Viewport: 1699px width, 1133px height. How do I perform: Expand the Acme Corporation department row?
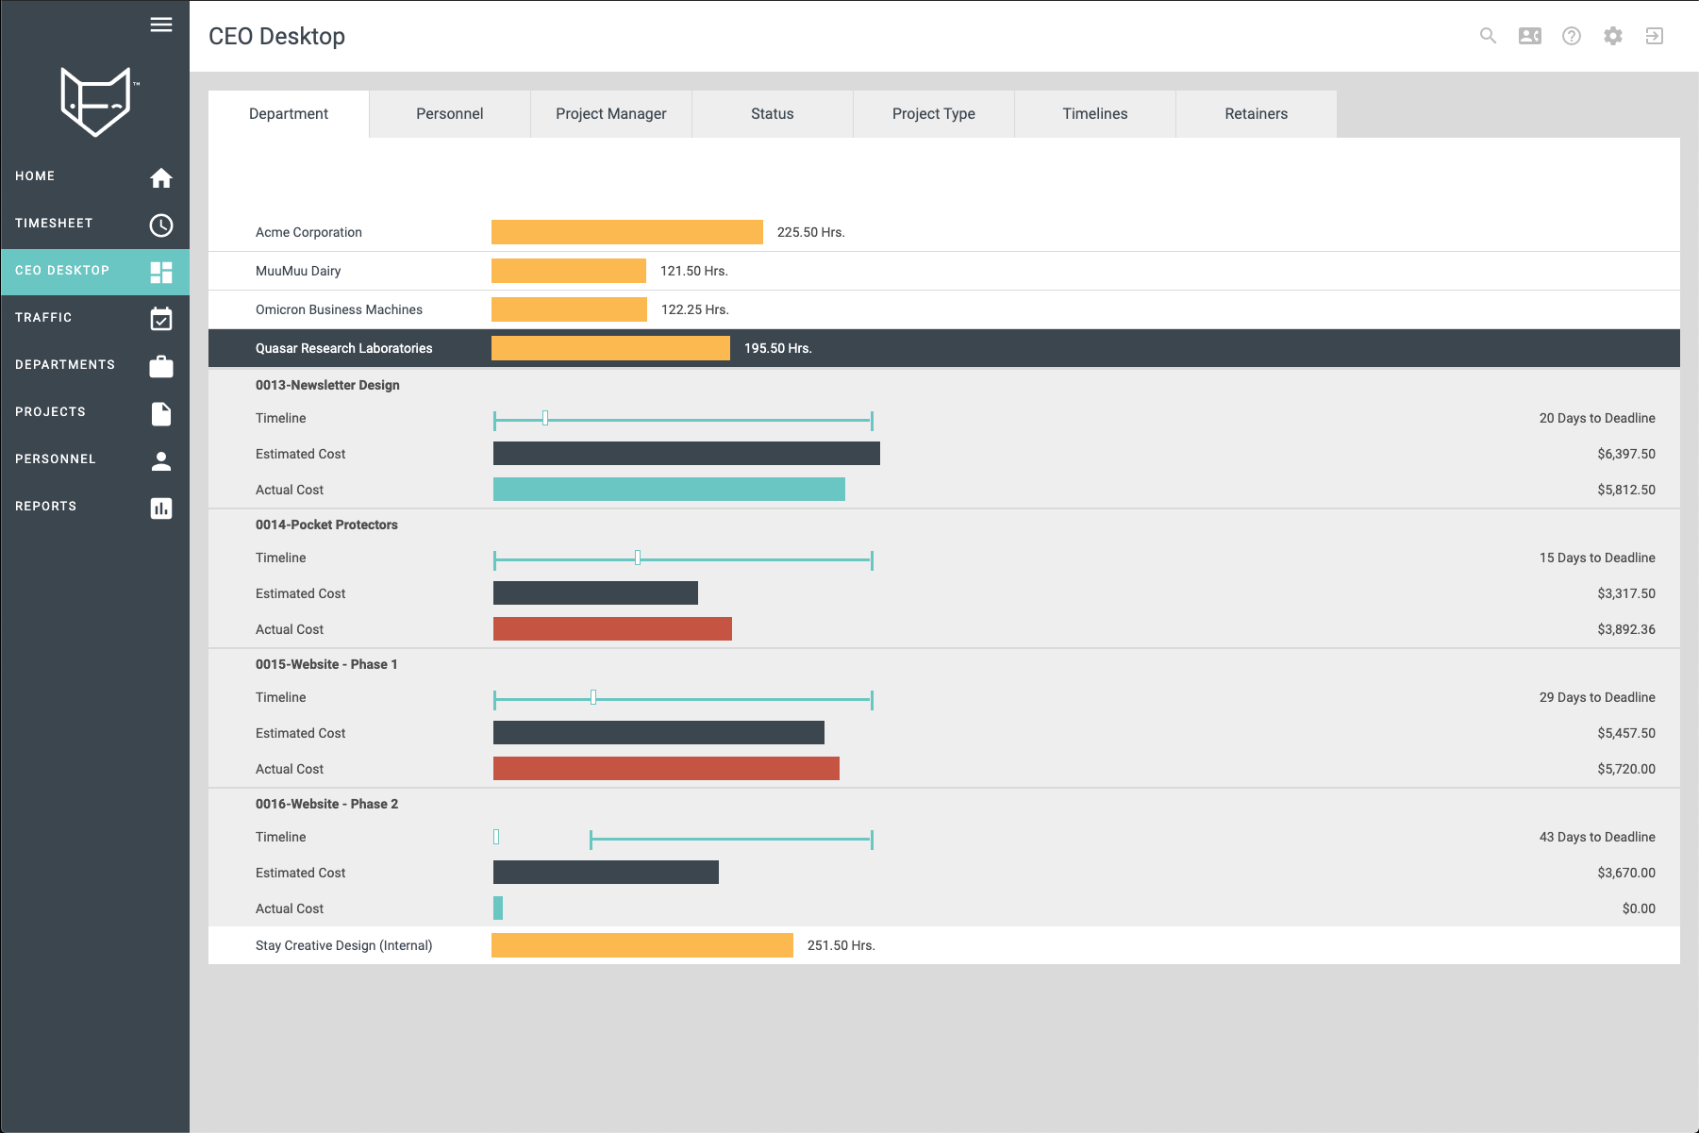(308, 232)
